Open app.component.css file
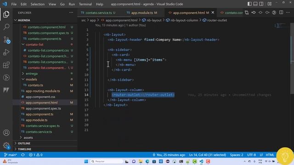 [x=45, y=97]
